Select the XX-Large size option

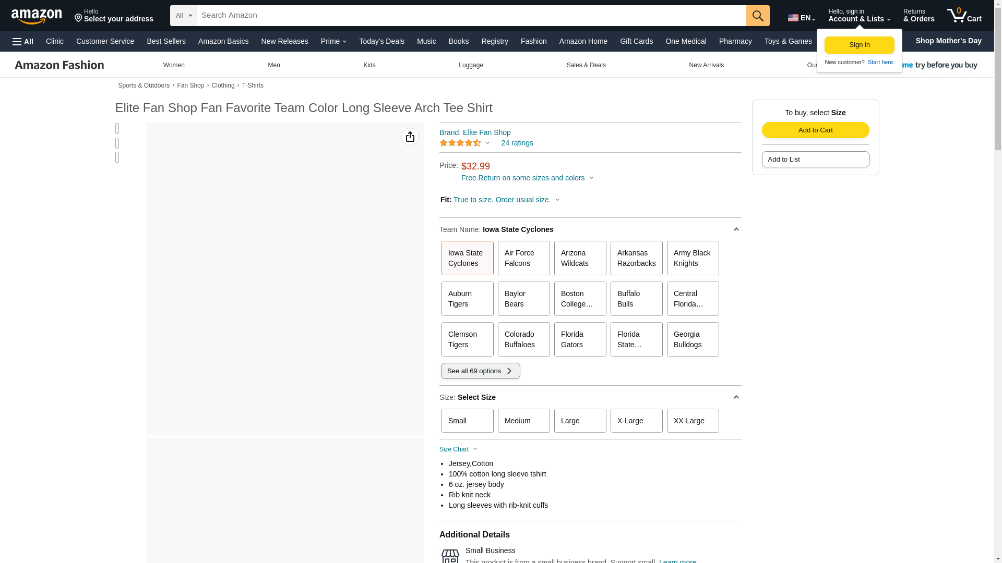[x=693, y=421]
